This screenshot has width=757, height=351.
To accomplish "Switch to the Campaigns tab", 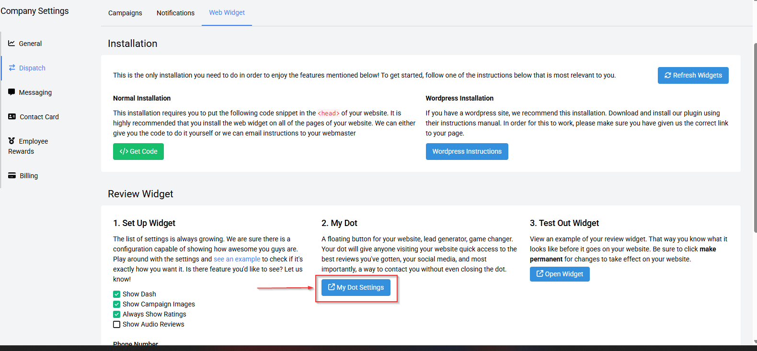I will coord(125,13).
